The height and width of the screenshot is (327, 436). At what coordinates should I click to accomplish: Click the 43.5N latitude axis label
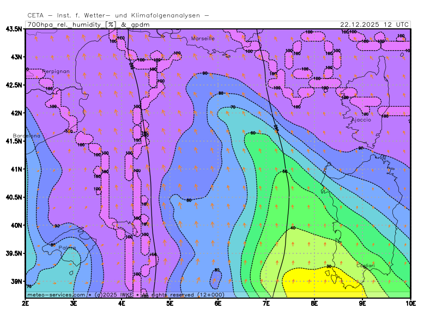tap(14, 29)
